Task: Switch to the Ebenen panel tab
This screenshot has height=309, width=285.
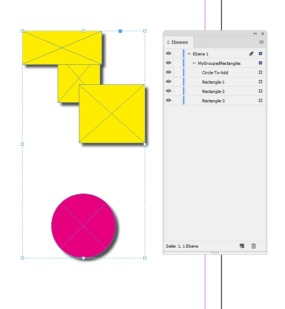Action: (x=180, y=42)
